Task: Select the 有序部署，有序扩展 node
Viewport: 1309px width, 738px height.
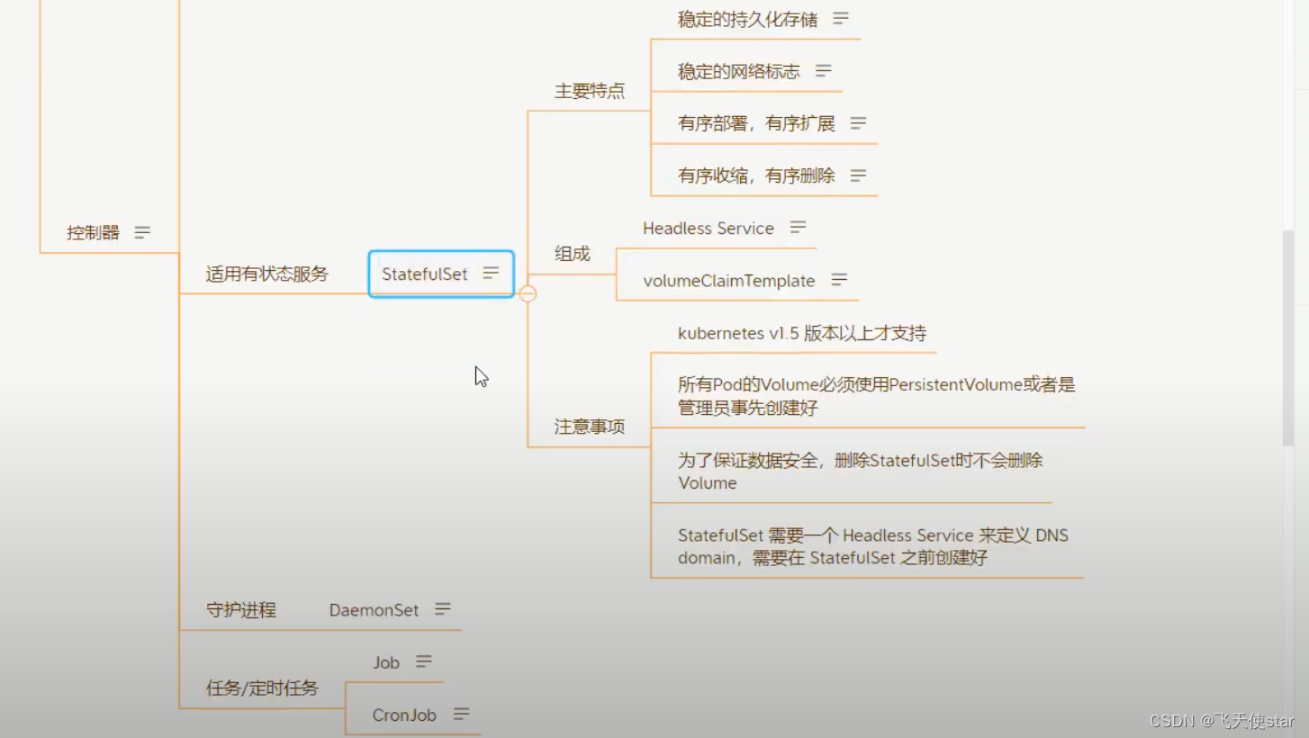Action: tap(756, 123)
